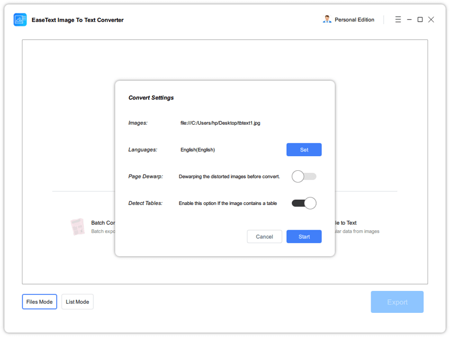The width and height of the screenshot is (450, 337).
Task: Disable the Detect Tables switch
Action: click(304, 203)
